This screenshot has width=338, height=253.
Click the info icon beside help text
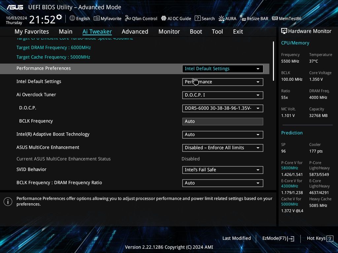(8, 202)
